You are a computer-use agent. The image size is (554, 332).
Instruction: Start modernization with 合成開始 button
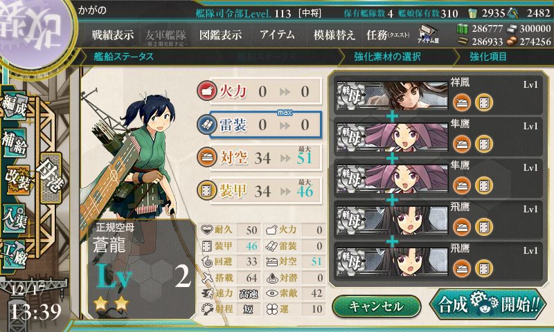pyautogui.click(x=488, y=304)
